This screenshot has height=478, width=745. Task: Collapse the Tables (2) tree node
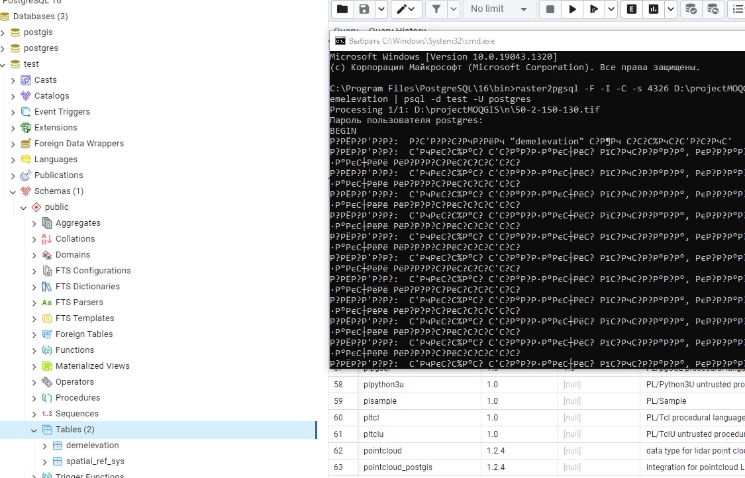pyautogui.click(x=34, y=429)
